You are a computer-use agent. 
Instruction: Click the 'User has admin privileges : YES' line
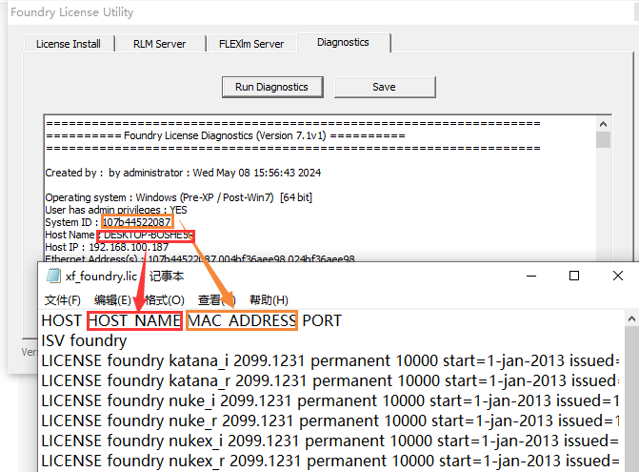[116, 210]
